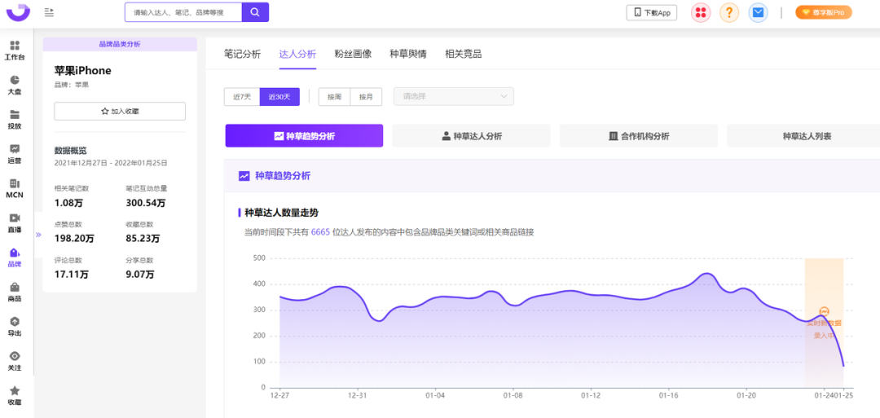The image size is (880, 418).
Task: Click the 01-20 x-axis label
Action: tap(746, 395)
